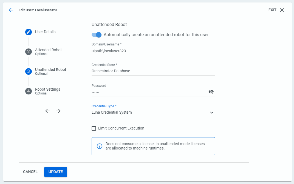Expand the Credential Type dropdown arrow
Screen dimensions: 294x184
tap(211, 113)
